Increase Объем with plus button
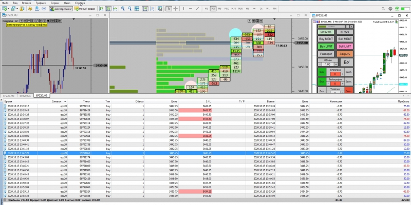Image resolution: width=411 pixels, height=205 pixels. coord(336,64)
